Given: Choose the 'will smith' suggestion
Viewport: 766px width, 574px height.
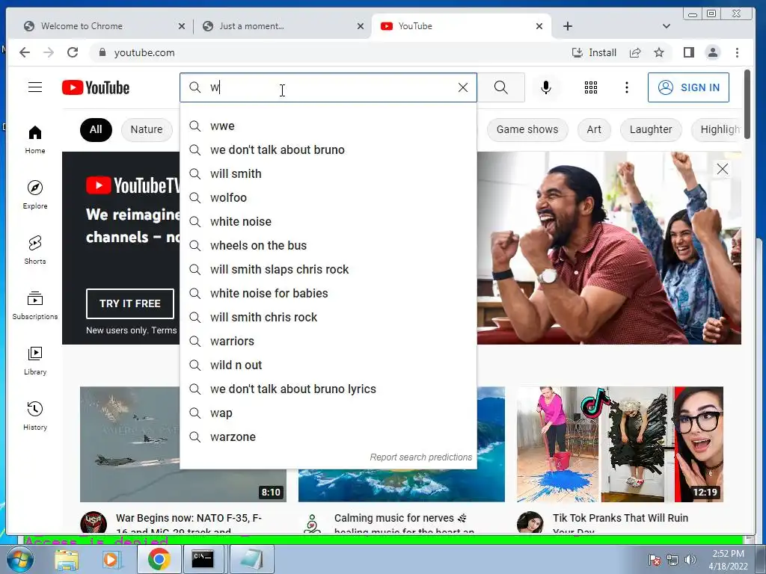Looking at the screenshot, I should (328, 173).
